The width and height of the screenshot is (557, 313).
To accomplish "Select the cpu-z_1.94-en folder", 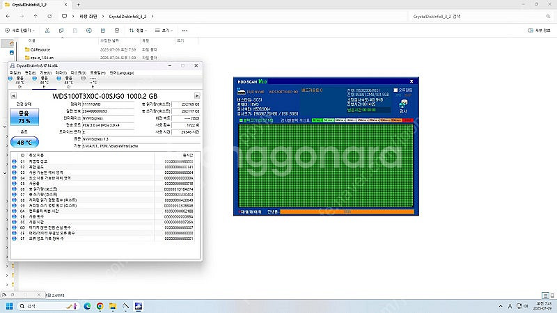I will (x=39, y=58).
